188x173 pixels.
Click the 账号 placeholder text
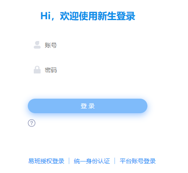tap(51, 45)
